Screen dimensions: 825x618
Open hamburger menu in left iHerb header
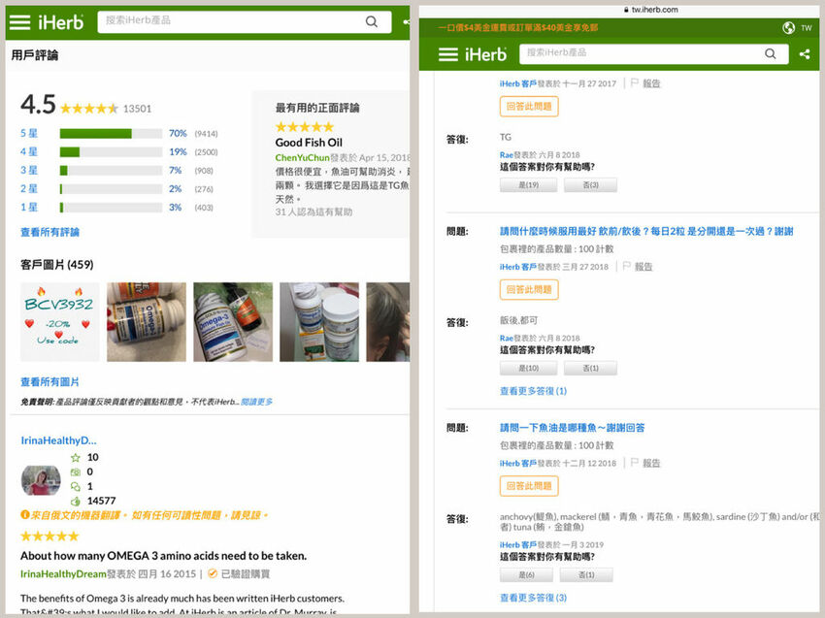pyautogui.click(x=20, y=21)
